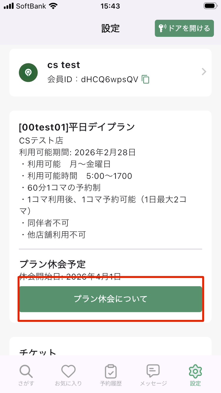Tap the messages speech bubble icon
221x393 pixels.
[153, 371]
